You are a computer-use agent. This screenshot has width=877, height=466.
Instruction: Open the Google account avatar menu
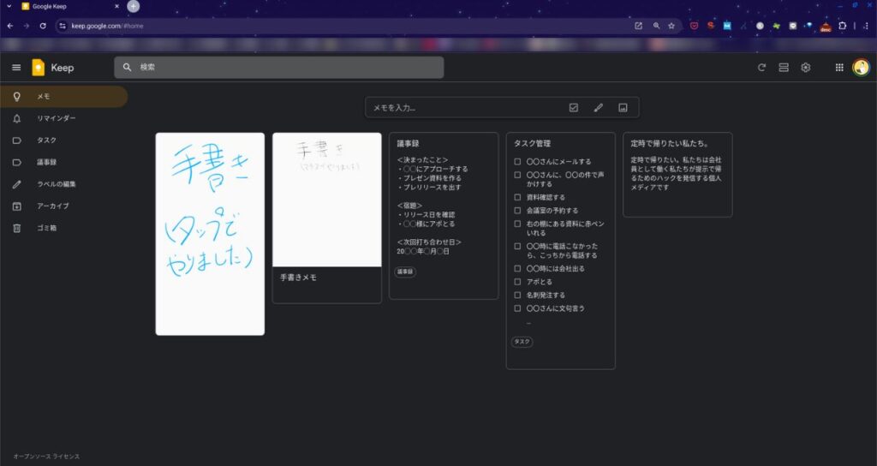[x=861, y=68]
